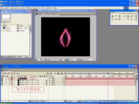Viewport: 139px width, 104px height.
Task: Select the Rectangular Mask tool
Action: pos(125,19)
